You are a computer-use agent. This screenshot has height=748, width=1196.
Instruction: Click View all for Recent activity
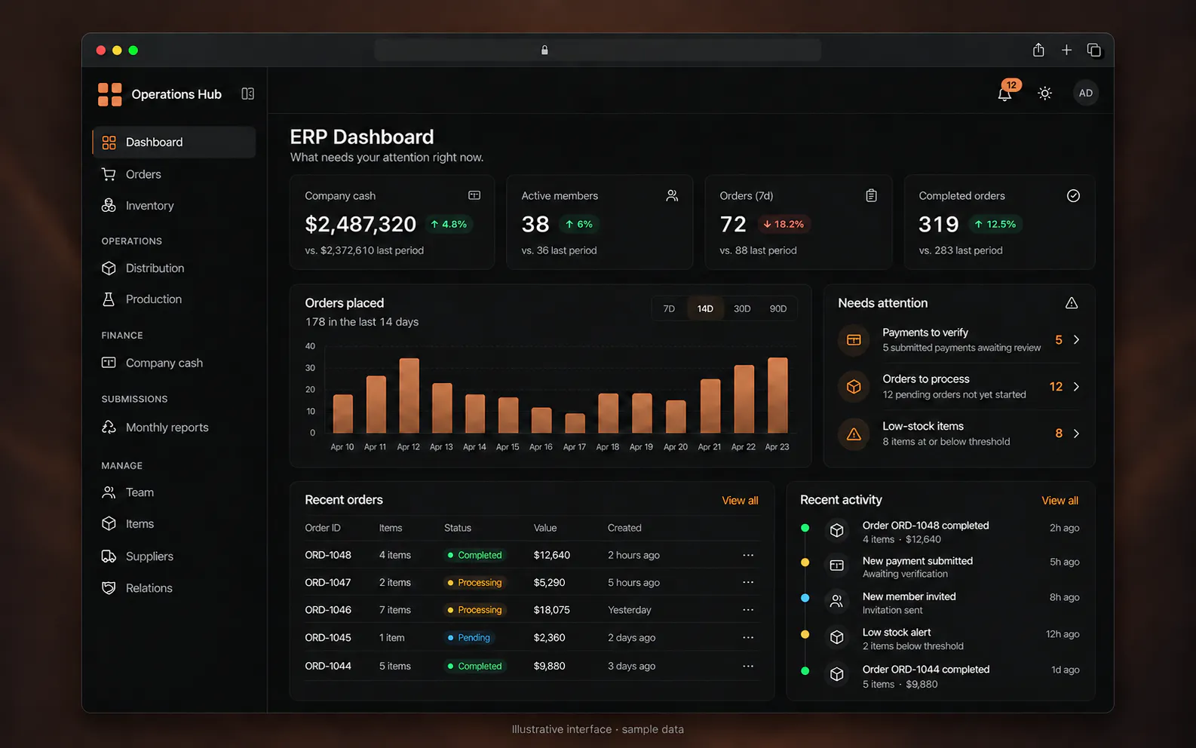[1060, 501]
